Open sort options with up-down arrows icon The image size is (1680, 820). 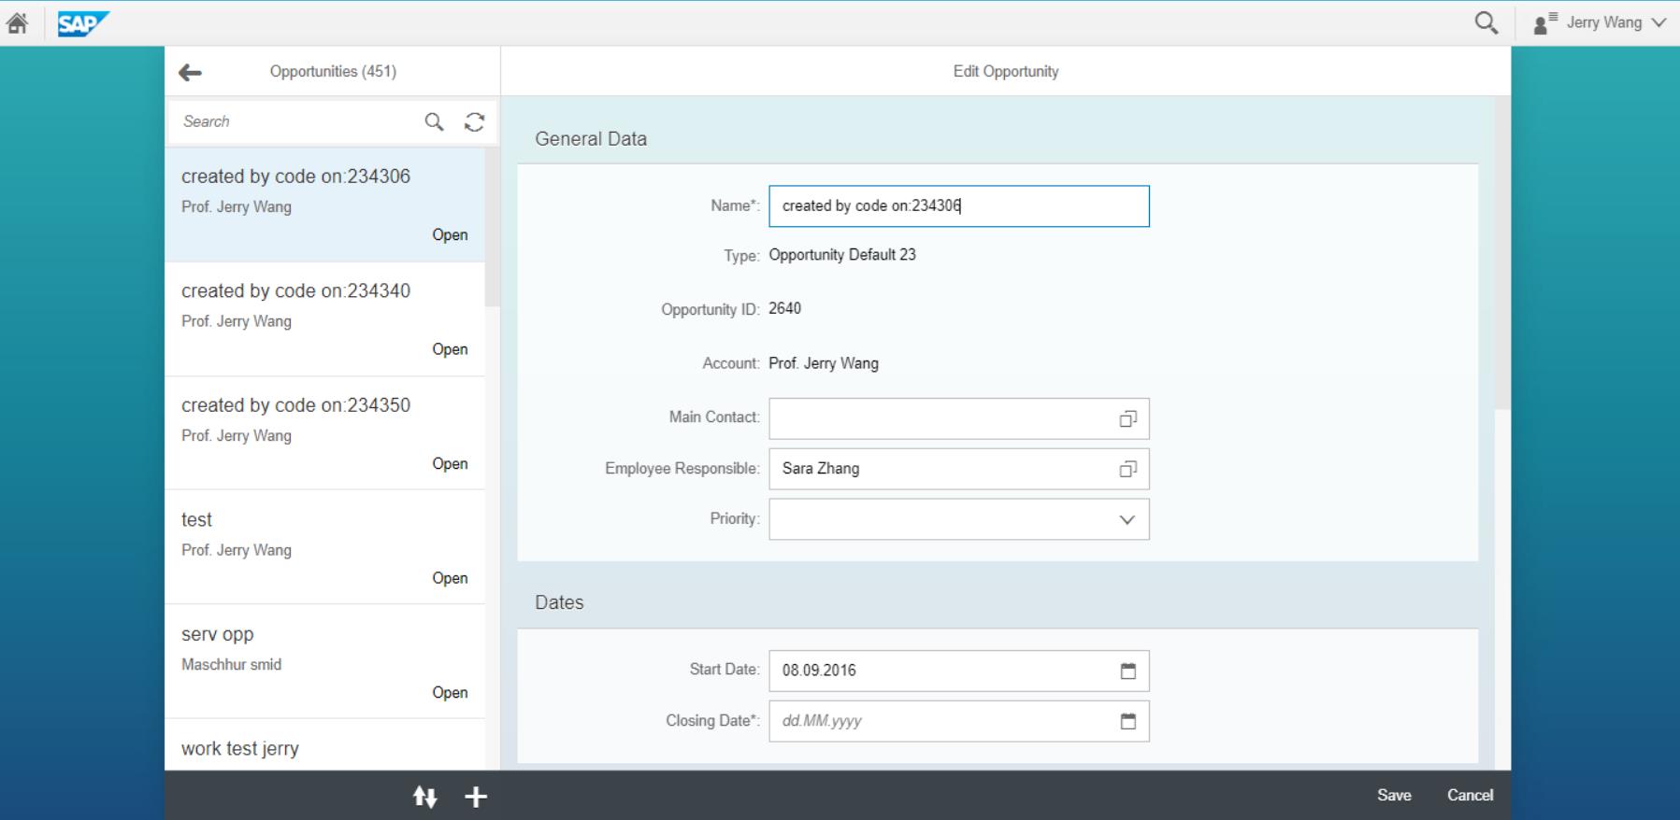pos(424,797)
